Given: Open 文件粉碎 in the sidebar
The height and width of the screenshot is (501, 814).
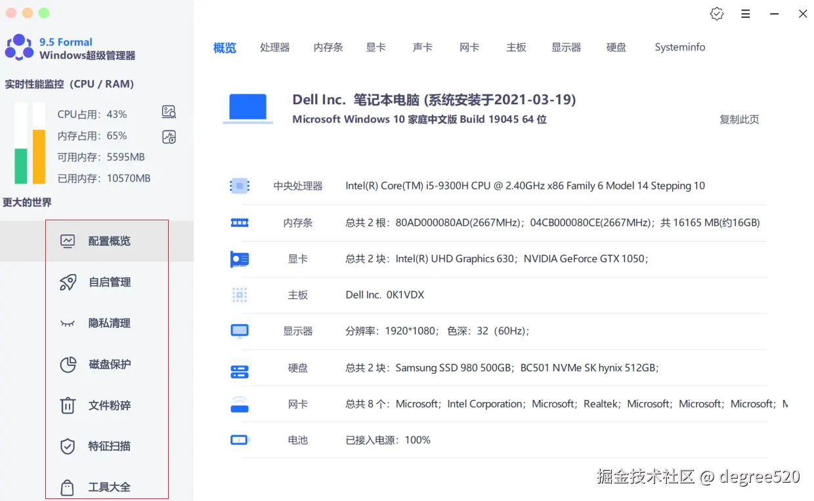Looking at the screenshot, I should pyautogui.click(x=96, y=405).
